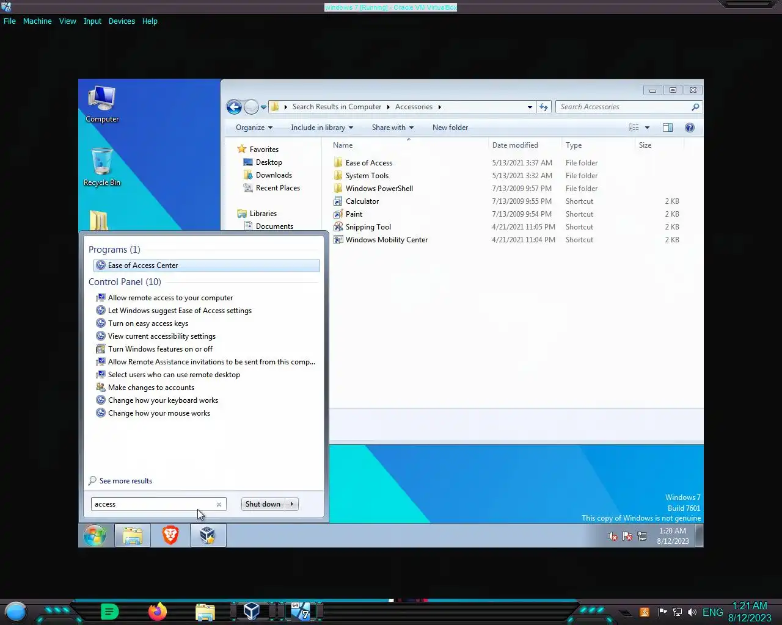Open Shut down options arrow

[x=292, y=504]
